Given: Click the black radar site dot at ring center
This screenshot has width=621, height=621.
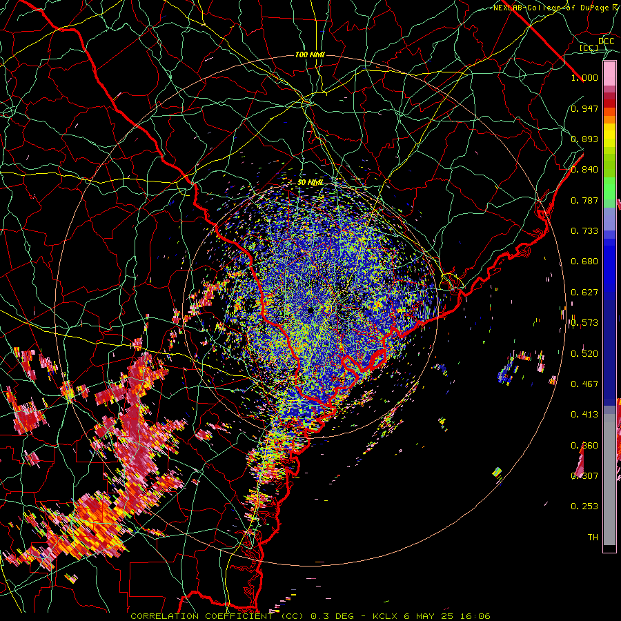Looking at the screenshot, I should pyautogui.click(x=310, y=310).
